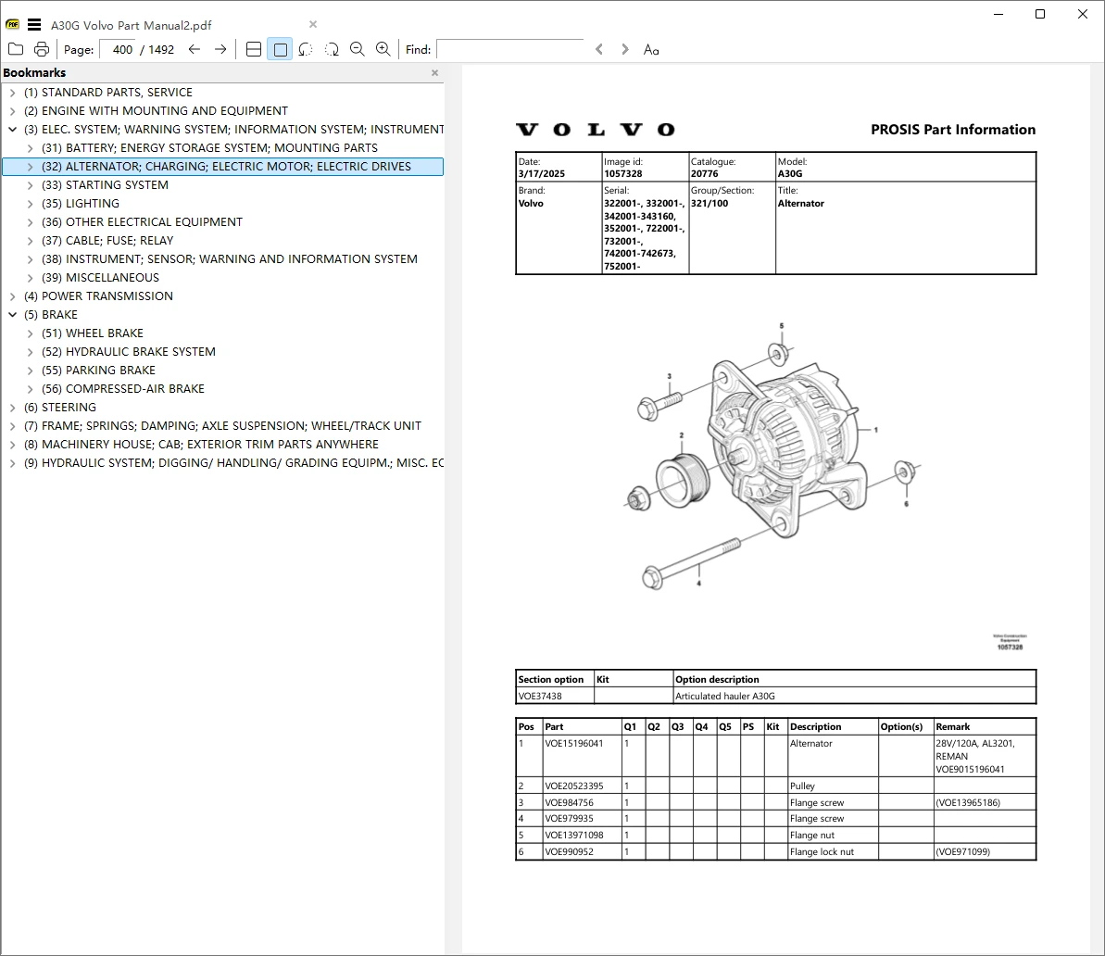This screenshot has width=1105, height=956.
Task: Click the Find text field
Action: [510, 49]
